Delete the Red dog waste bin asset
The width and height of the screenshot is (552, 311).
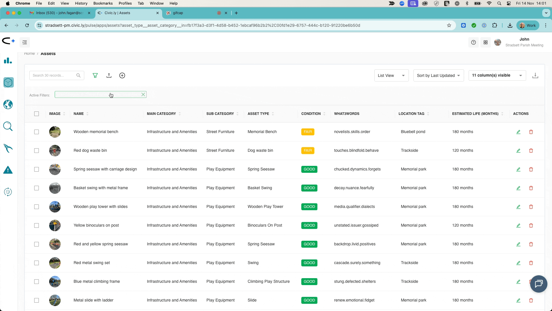[531, 151]
